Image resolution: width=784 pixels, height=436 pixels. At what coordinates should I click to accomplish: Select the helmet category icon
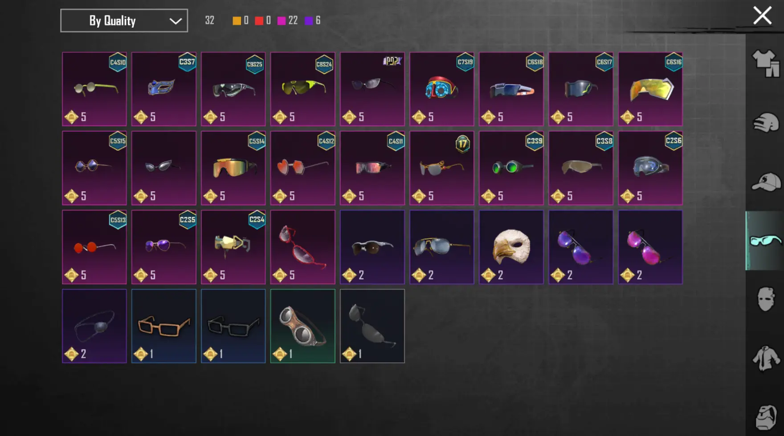(x=766, y=123)
